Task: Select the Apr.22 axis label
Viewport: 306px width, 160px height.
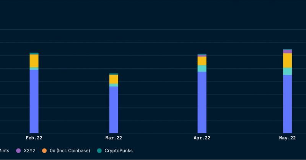Action: pyautogui.click(x=202, y=138)
